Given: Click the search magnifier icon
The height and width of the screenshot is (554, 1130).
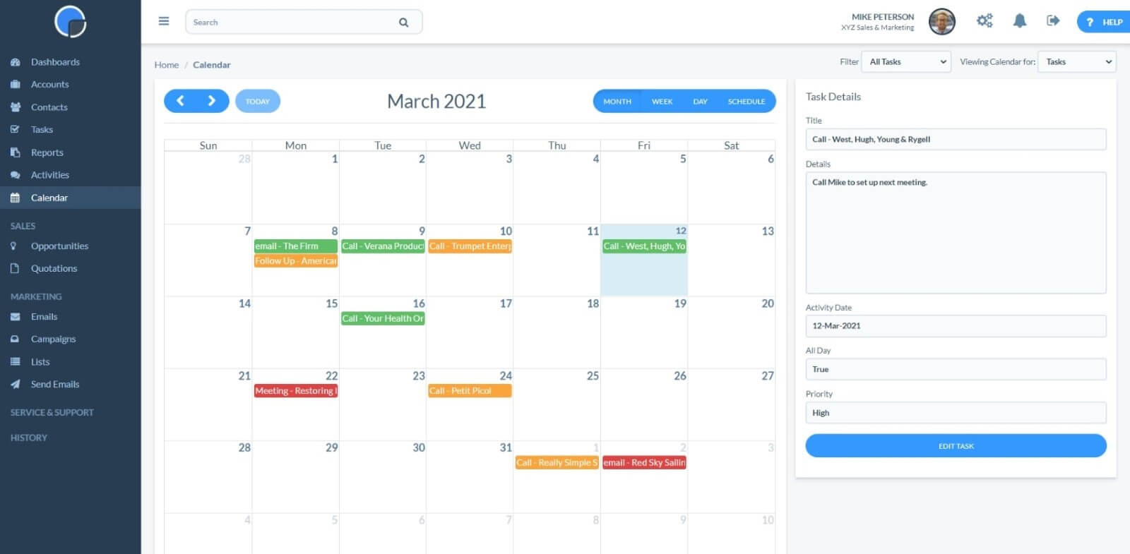Looking at the screenshot, I should [x=403, y=22].
